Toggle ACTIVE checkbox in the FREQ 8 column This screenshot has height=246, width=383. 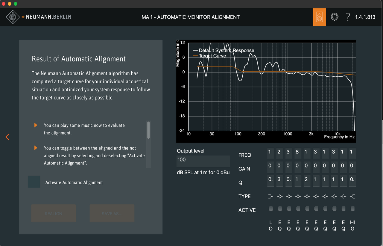[298, 209]
